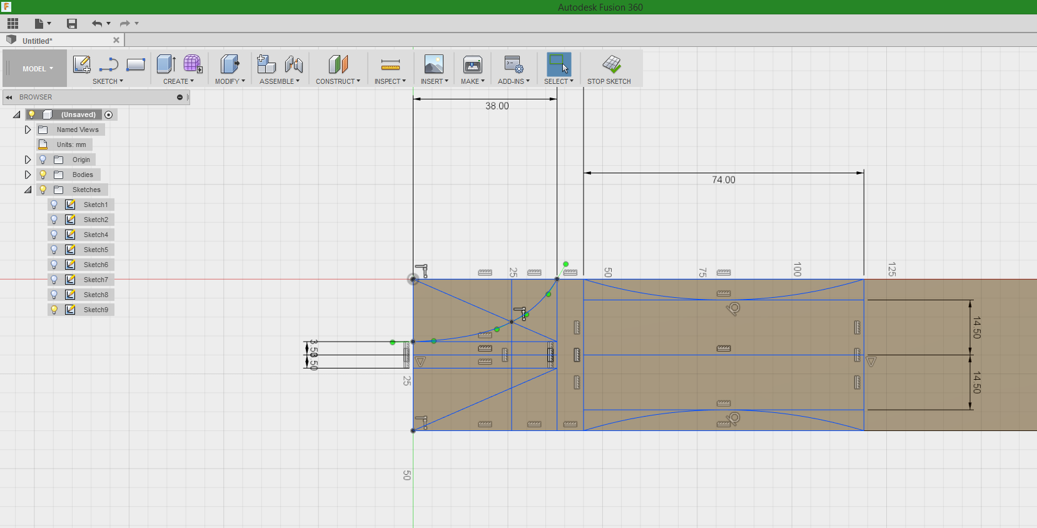Open the MODIFY dropdown menu
The height and width of the screenshot is (528, 1037).
230,81
